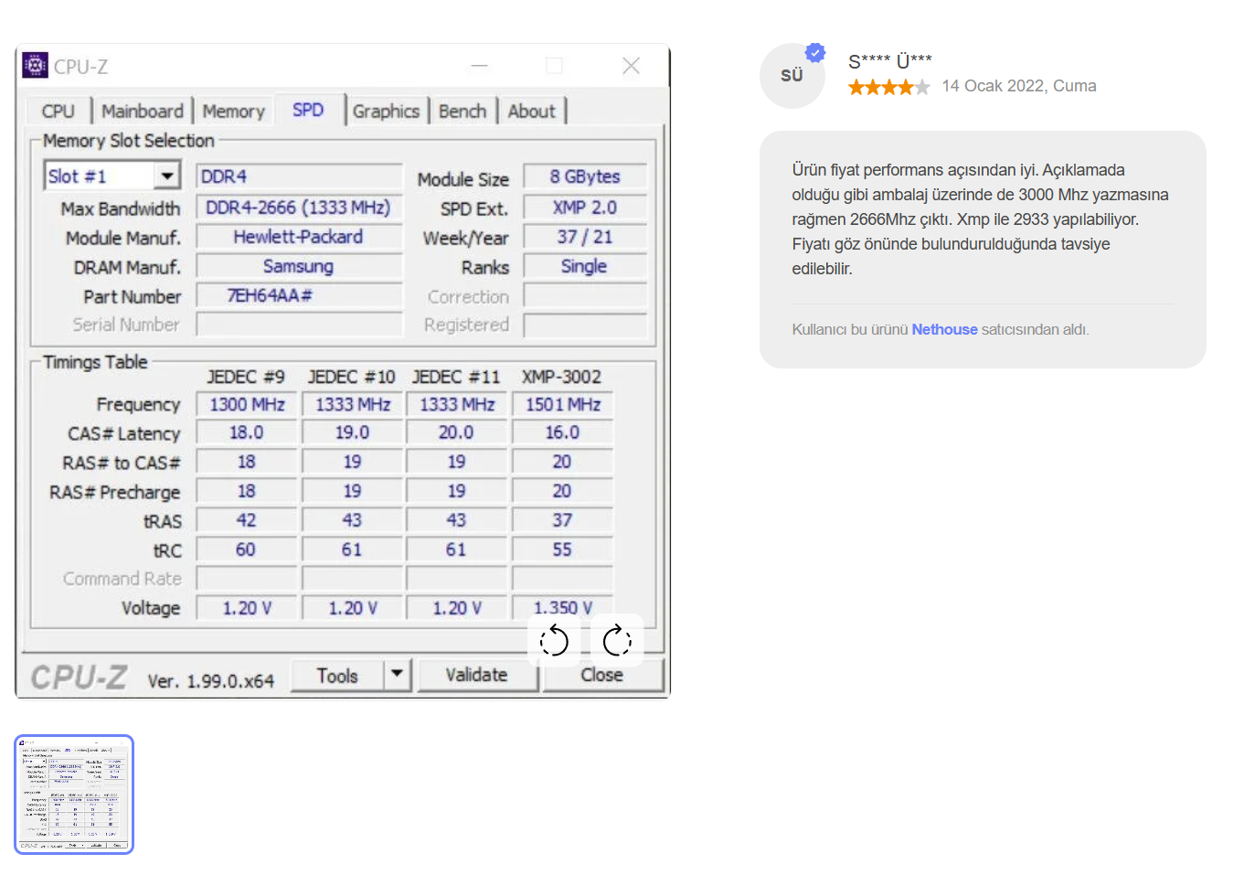Click the tRC value 55 cell

(x=562, y=550)
